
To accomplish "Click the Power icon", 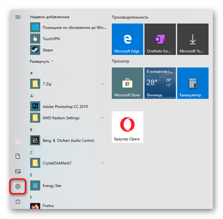I will click(x=18, y=201).
